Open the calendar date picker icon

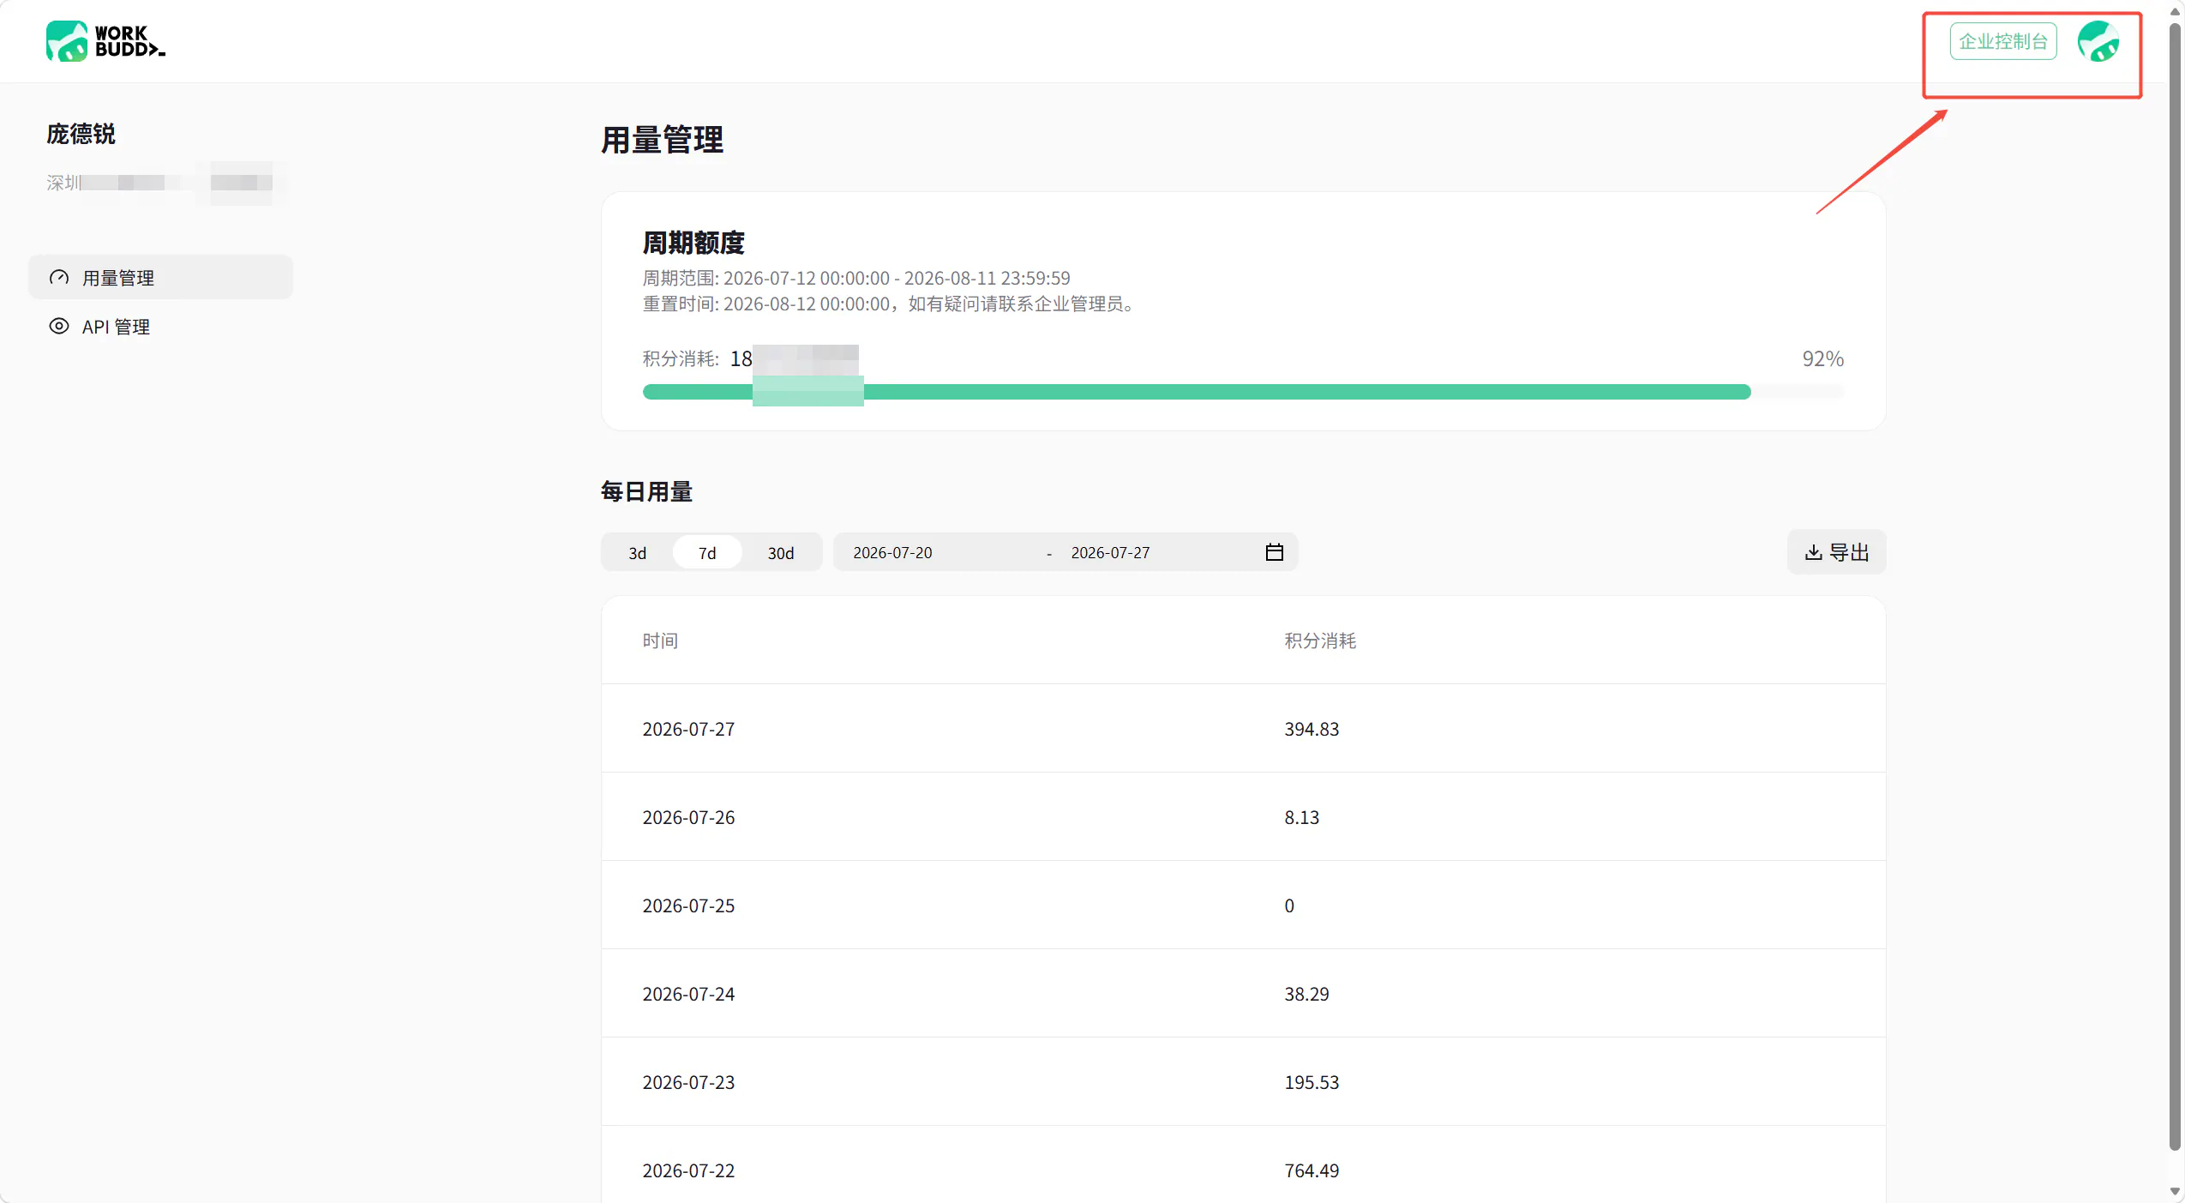(1275, 552)
